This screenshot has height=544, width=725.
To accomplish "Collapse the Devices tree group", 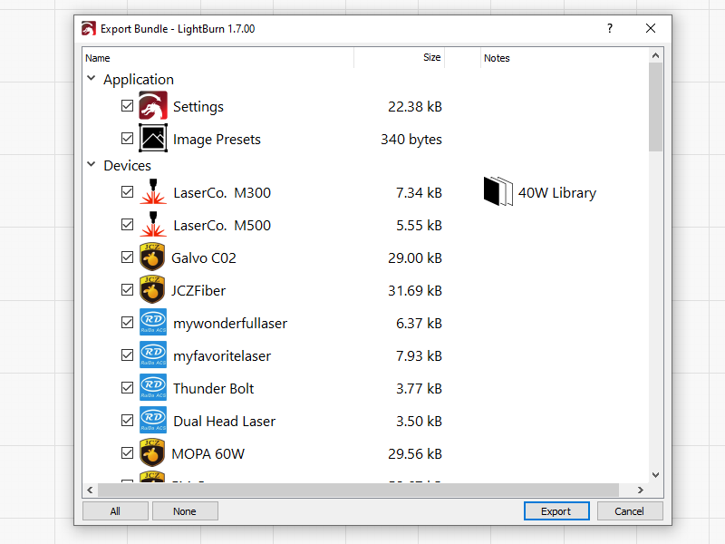I will coord(91,165).
